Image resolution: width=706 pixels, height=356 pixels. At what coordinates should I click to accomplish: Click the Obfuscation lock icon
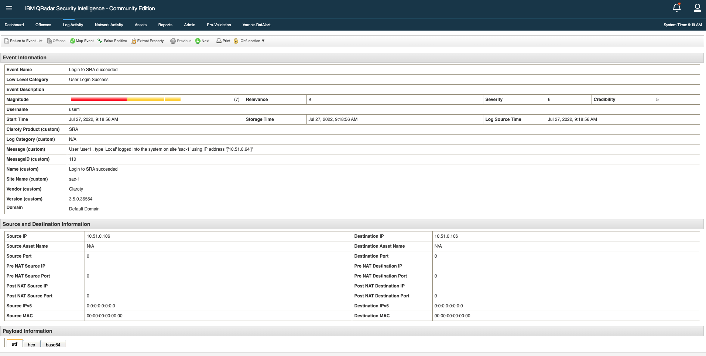(x=236, y=41)
